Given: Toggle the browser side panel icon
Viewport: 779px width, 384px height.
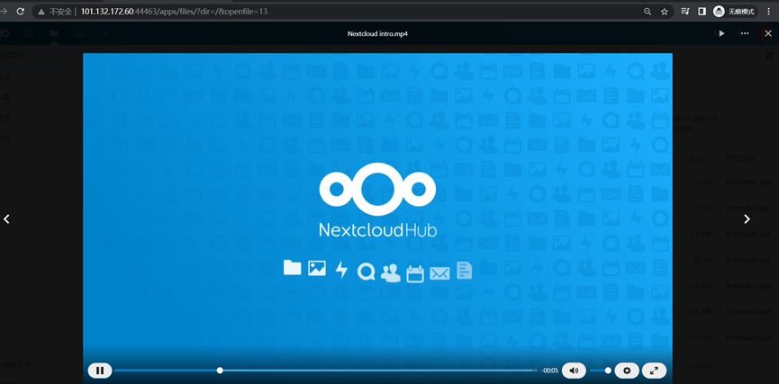Looking at the screenshot, I should [x=702, y=12].
